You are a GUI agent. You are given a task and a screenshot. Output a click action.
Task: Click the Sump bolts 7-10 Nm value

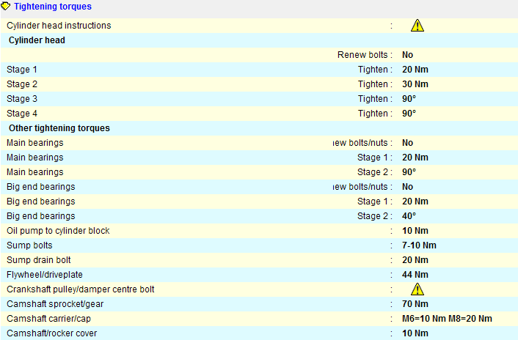tap(419, 245)
